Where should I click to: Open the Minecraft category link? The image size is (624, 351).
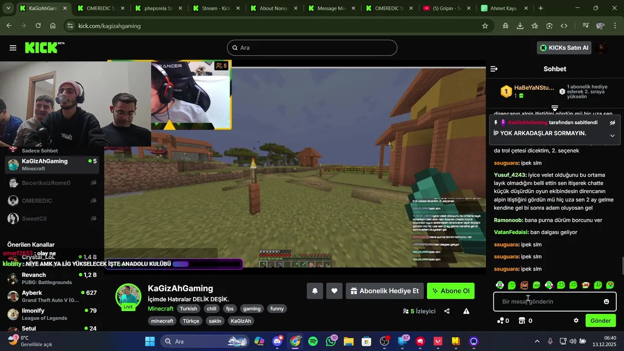(160, 309)
